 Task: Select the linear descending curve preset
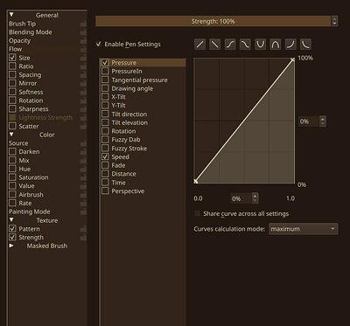(215, 45)
